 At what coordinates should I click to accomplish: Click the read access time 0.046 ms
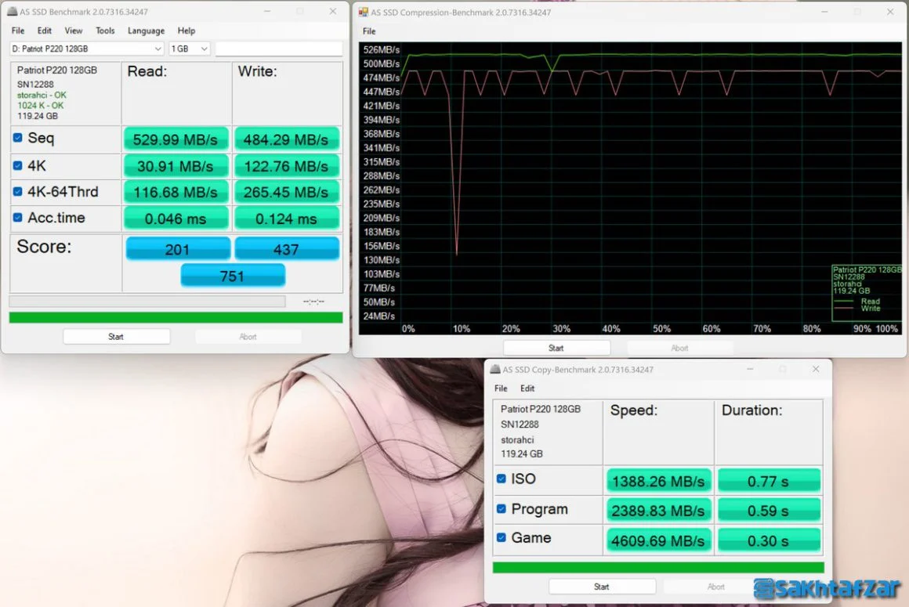[x=175, y=219]
